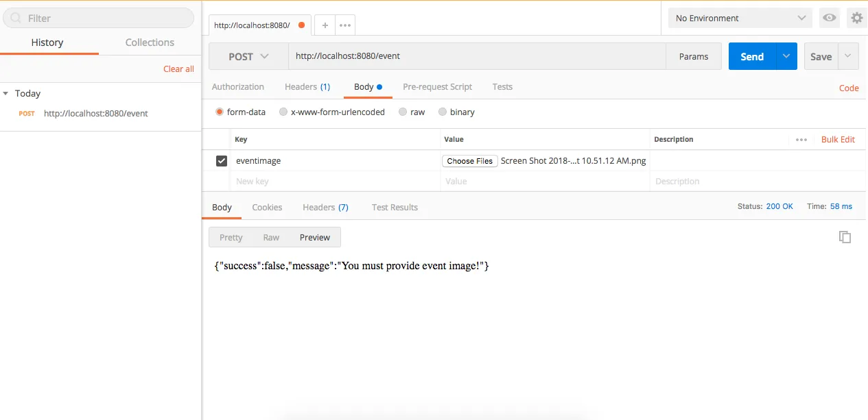Click the request URL field
The height and width of the screenshot is (420, 868).
tap(477, 57)
